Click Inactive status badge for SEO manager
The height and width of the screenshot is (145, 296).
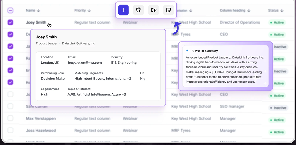click(x=278, y=108)
